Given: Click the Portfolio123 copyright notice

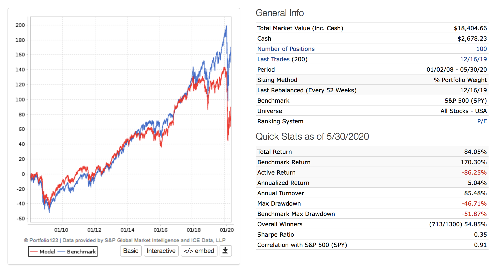Looking at the screenshot, I should tap(124, 240).
